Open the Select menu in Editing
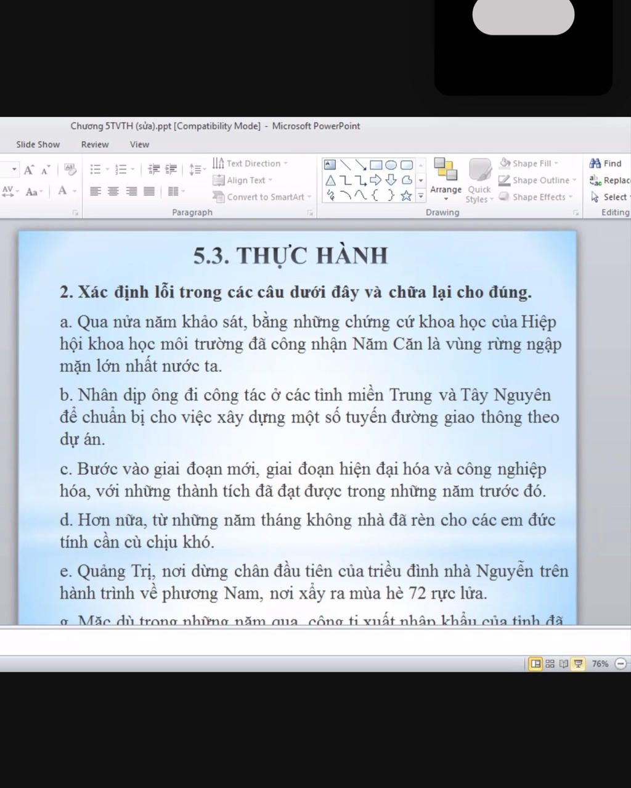 (610, 197)
